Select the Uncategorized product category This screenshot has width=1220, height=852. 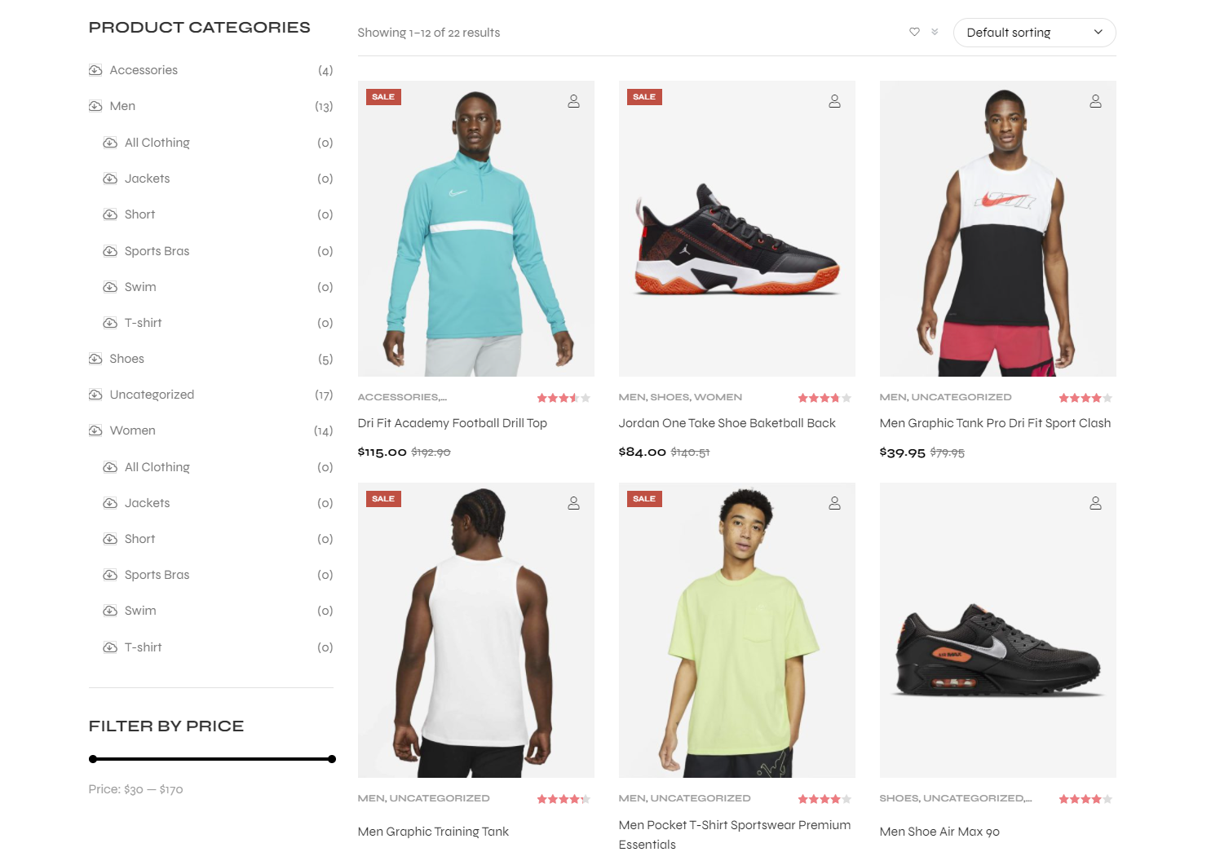[x=152, y=395]
